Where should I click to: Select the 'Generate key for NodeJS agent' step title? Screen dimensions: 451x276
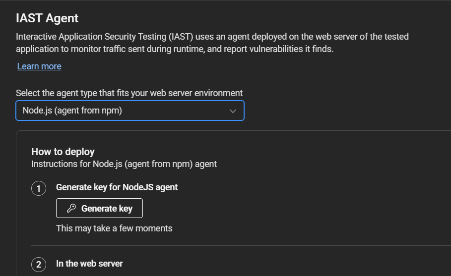tap(117, 187)
